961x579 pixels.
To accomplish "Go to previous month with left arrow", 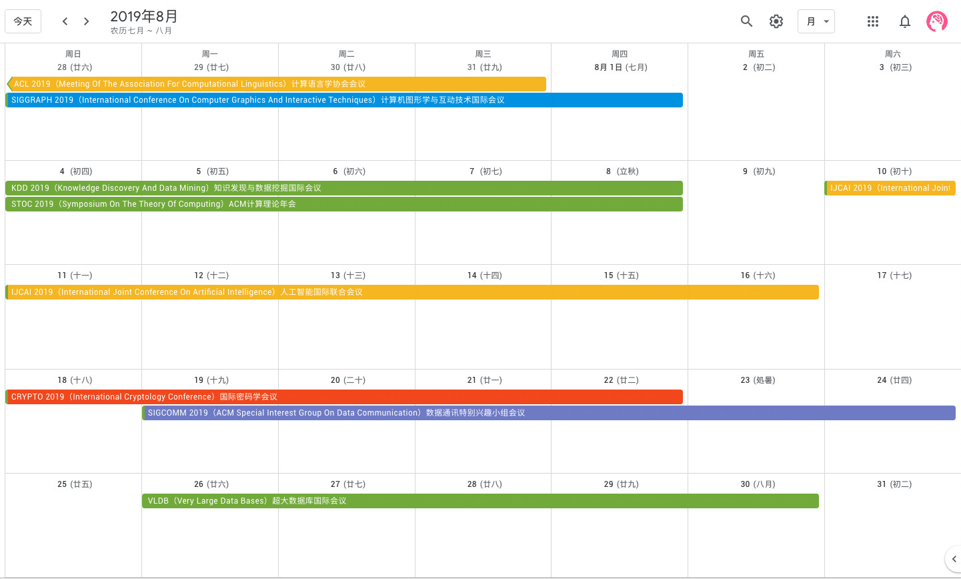I will pos(65,21).
